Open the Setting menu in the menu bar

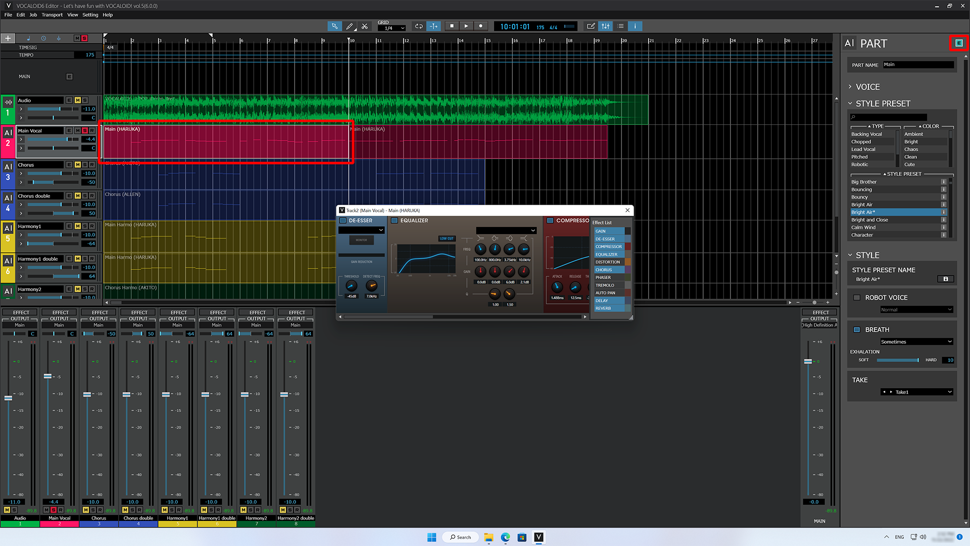click(90, 15)
